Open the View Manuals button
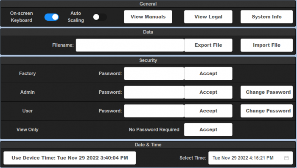Viewport: 297px width, 168px height. click(x=148, y=17)
